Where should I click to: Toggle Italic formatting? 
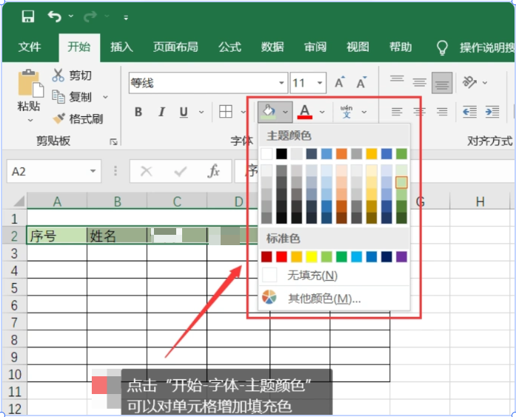[161, 113]
